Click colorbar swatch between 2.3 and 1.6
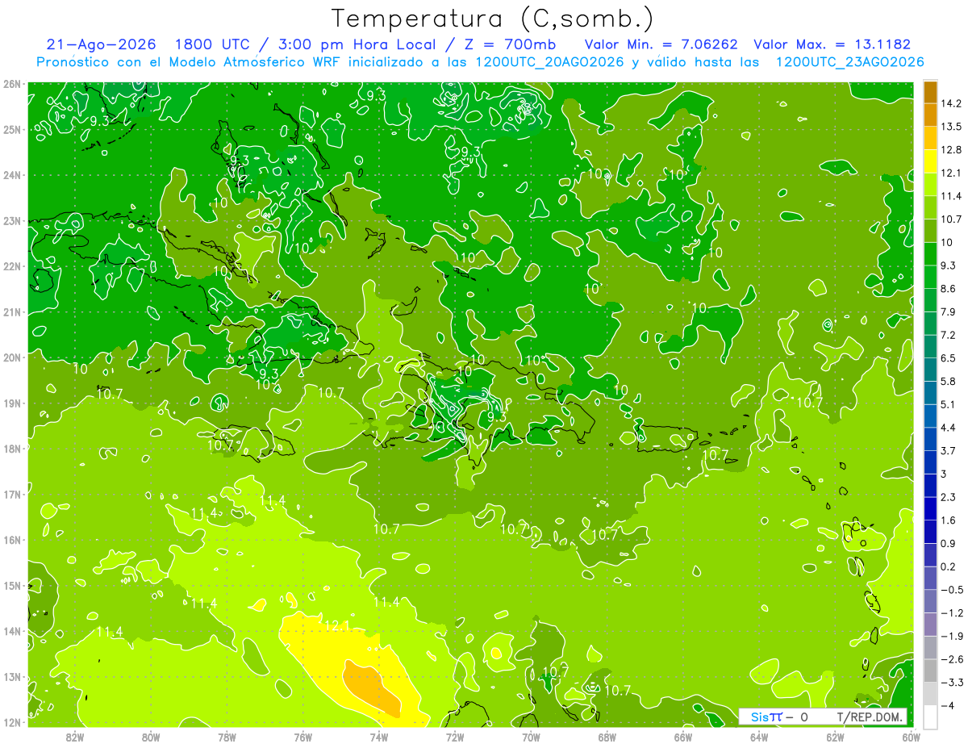 (930, 508)
